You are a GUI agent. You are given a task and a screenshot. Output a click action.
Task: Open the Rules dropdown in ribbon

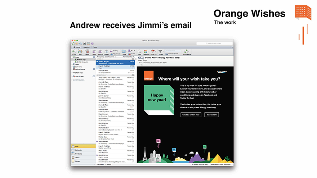131,51
